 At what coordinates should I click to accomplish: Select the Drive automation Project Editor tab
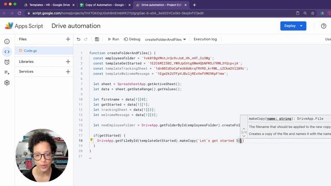[161, 5]
